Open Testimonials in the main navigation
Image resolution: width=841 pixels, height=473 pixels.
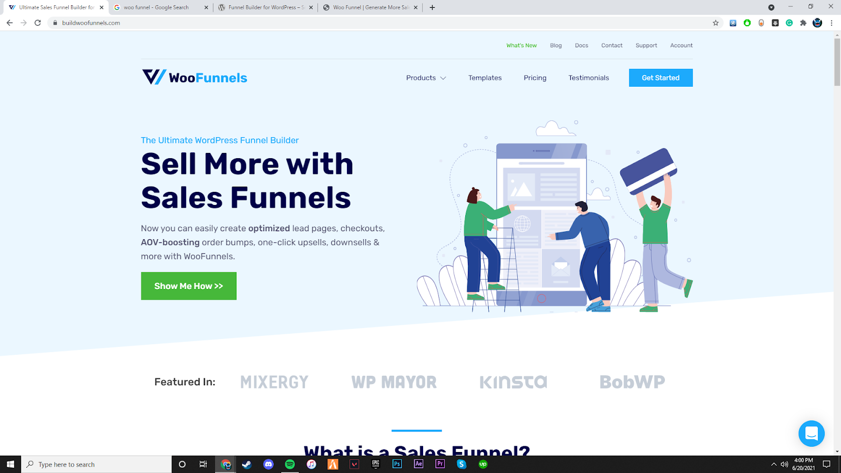589,78
